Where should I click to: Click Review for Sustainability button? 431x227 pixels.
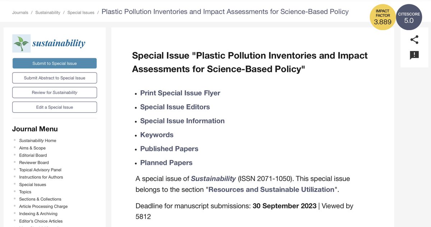55,93
